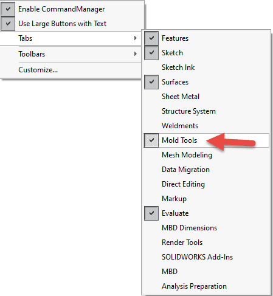
Task: Expand the Toolbars submenu arrow
Action: coord(136,54)
